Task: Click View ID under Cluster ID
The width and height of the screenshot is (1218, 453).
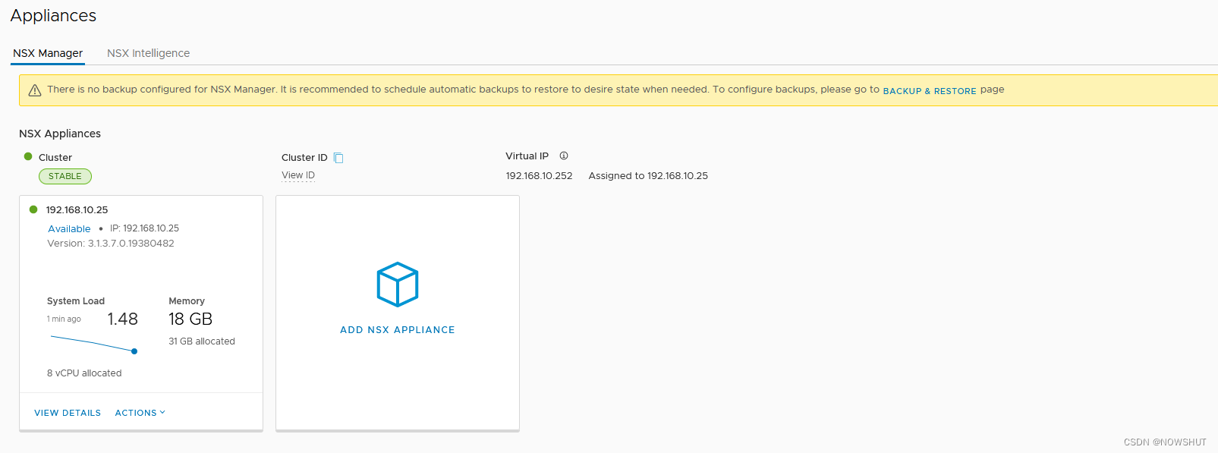Action: coord(298,175)
